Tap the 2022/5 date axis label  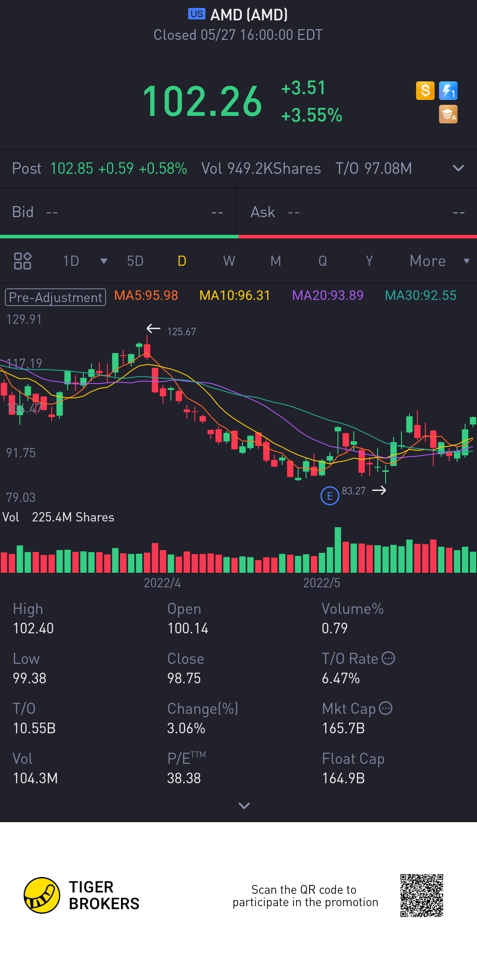pos(322,583)
